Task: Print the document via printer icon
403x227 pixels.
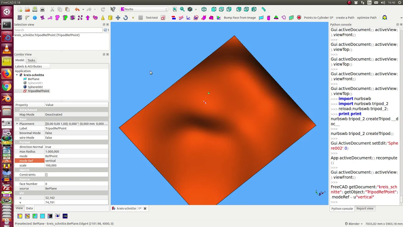Action: [43, 9]
